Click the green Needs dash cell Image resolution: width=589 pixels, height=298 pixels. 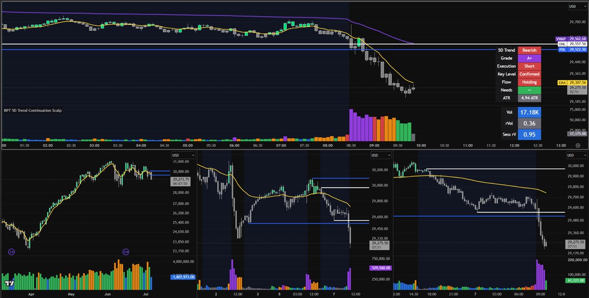click(529, 90)
